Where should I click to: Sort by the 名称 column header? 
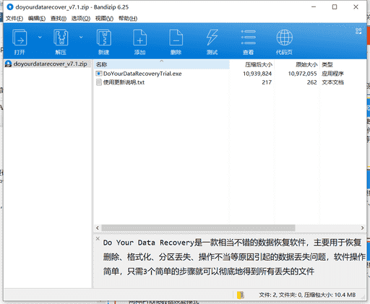162,64
